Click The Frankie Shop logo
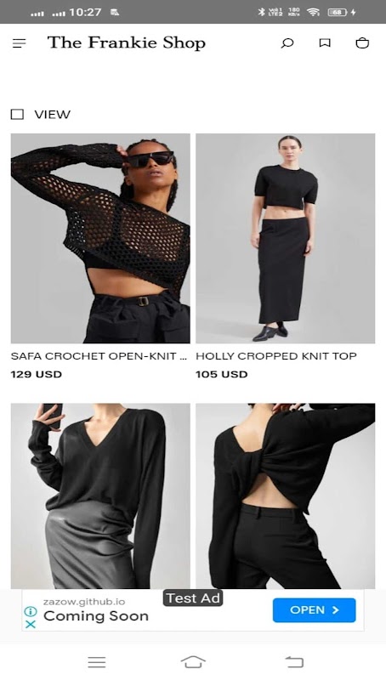 (126, 43)
